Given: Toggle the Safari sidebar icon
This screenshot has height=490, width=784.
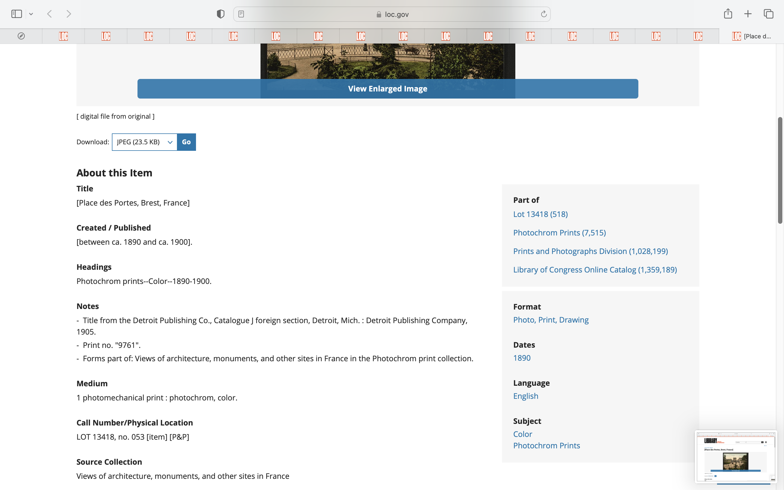Looking at the screenshot, I should [17, 14].
